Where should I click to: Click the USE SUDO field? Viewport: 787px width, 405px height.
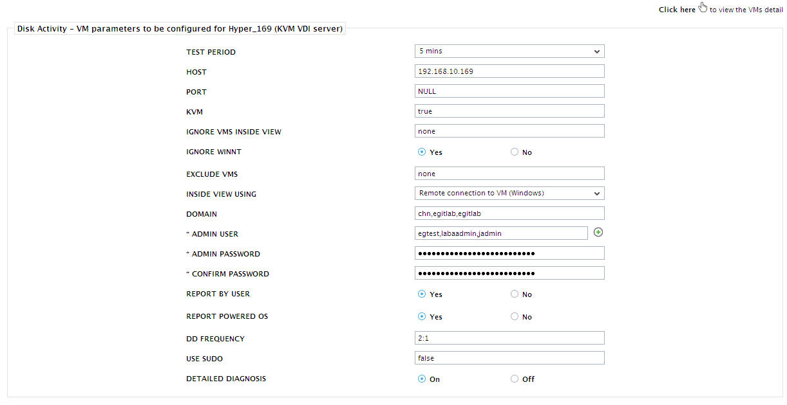(509, 358)
